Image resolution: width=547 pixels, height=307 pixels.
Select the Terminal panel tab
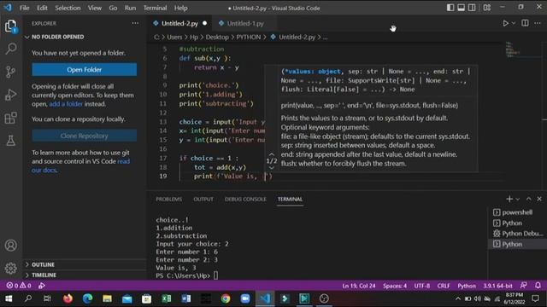(x=290, y=199)
